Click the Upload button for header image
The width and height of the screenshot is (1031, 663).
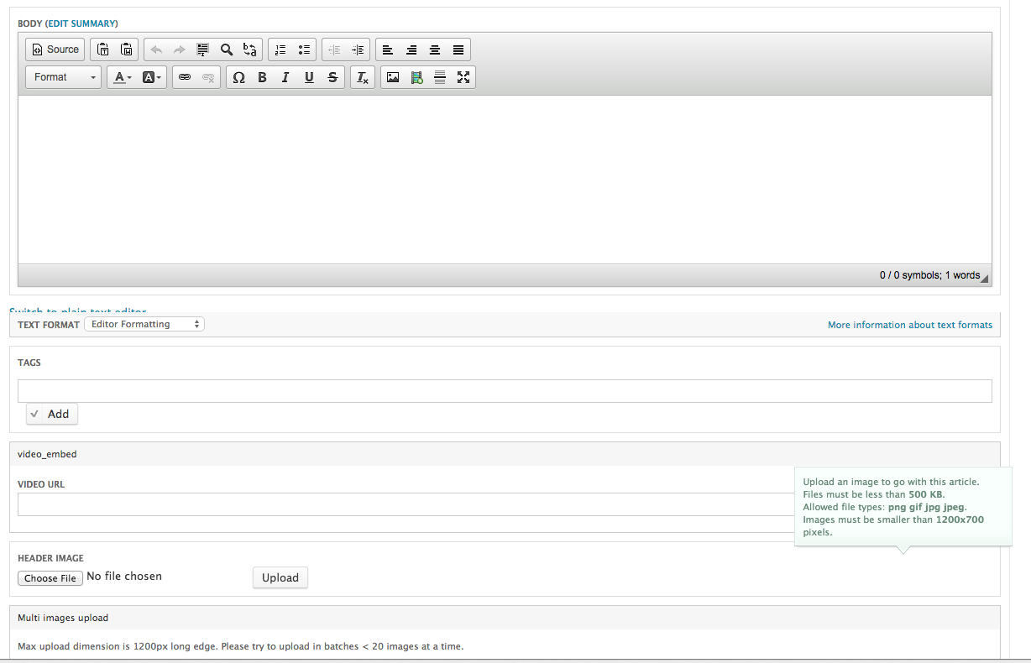pos(280,577)
